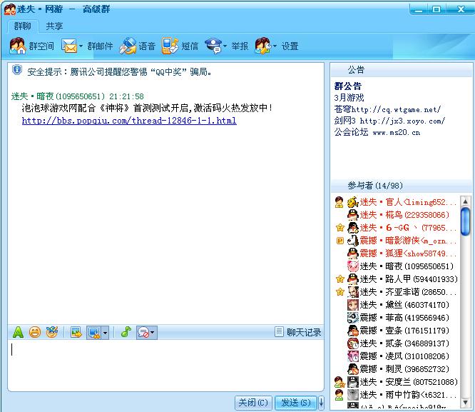Click in the message input box
The height and width of the screenshot is (412, 475).
164,366
